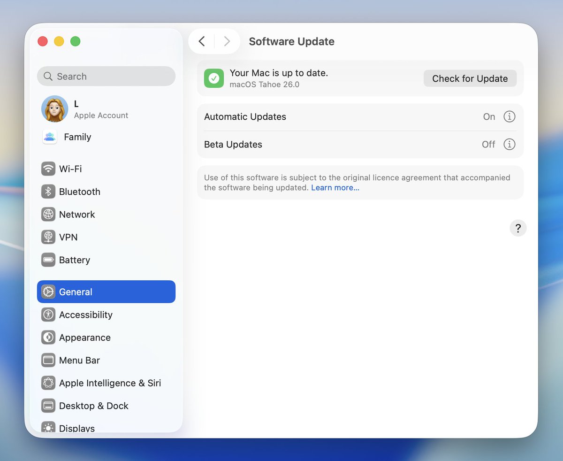563x461 pixels.
Task: Click the 'Family' label in sidebar
Action: 77,137
